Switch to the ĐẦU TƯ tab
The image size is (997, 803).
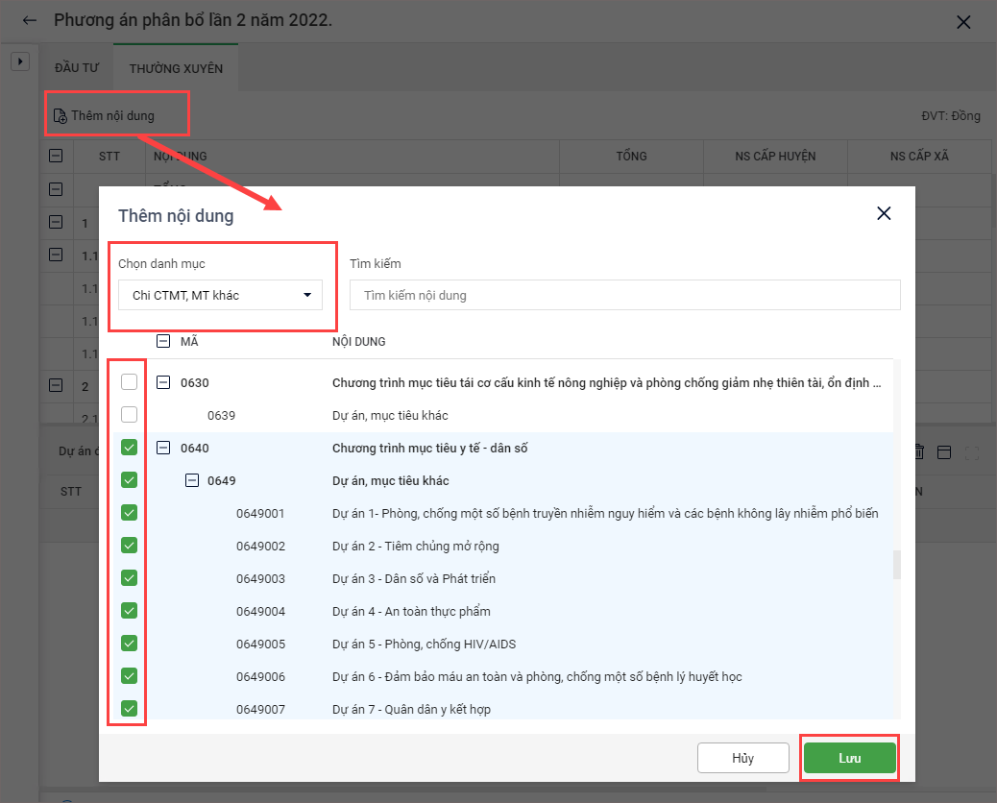(78, 68)
